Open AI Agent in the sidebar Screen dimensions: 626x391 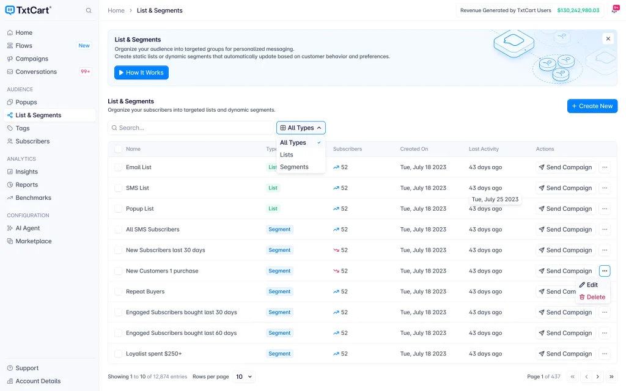point(50,228)
